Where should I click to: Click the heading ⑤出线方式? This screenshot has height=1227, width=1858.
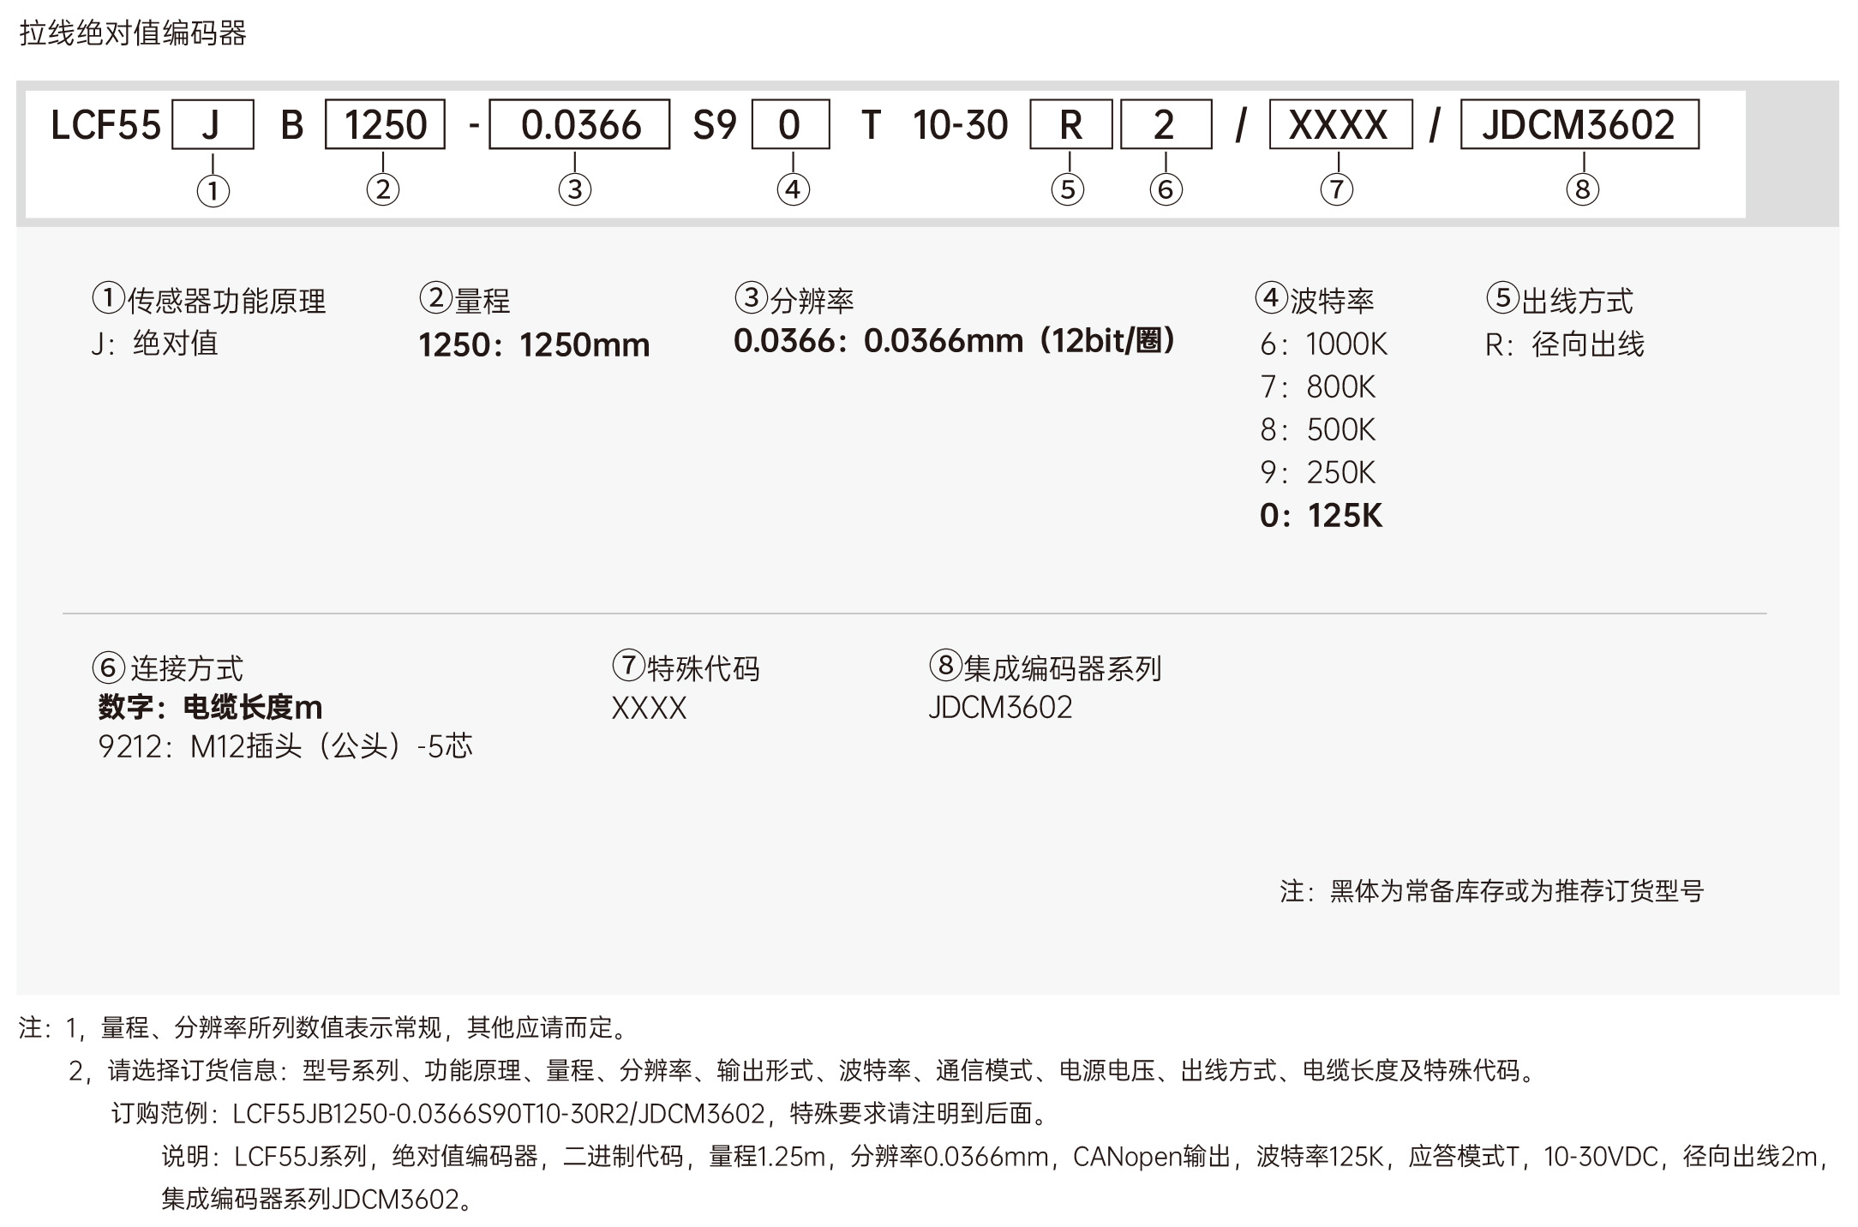1559,300
